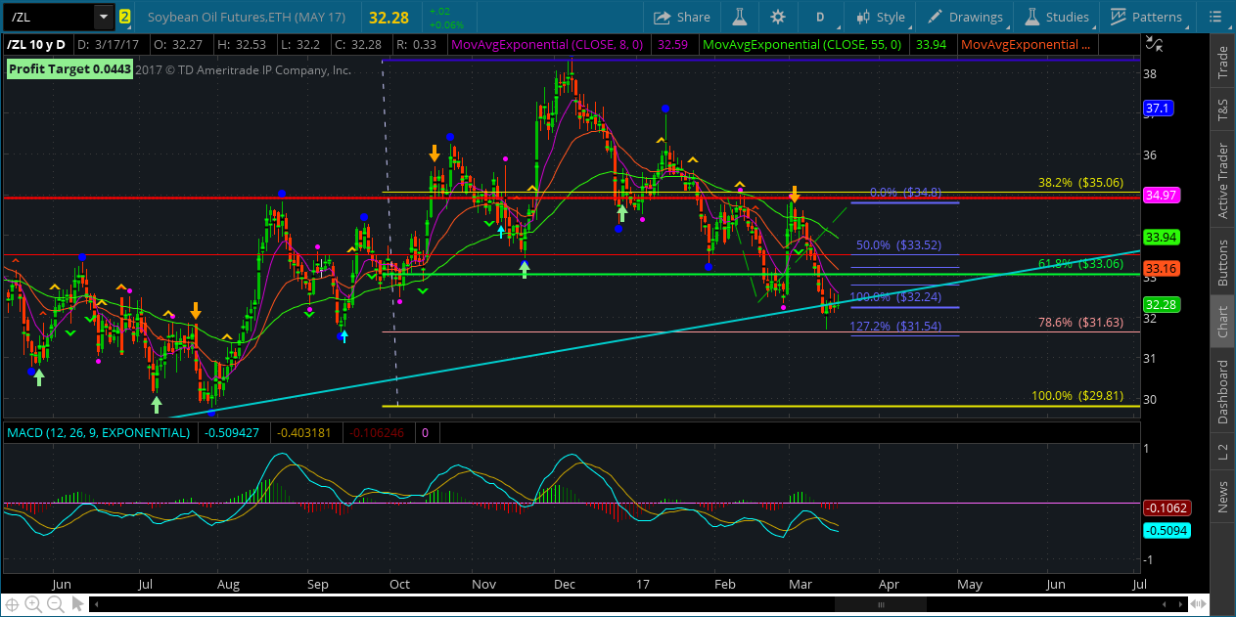The image size is (1236, 617).
Task: Click MovAvgExponential (CLOSE, 55, 0) study label
Action: click(803, 45)
